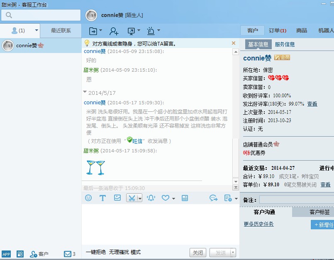
Task: Open the 订单(1) tab
Action: point(277,31)
